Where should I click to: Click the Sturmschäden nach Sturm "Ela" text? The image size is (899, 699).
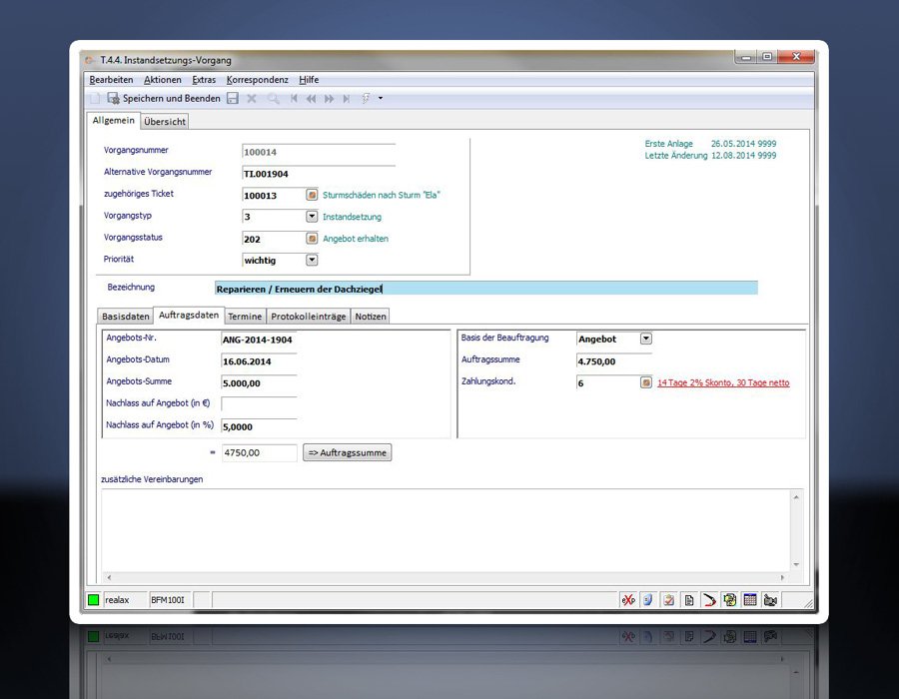click(x=382, y=195)
